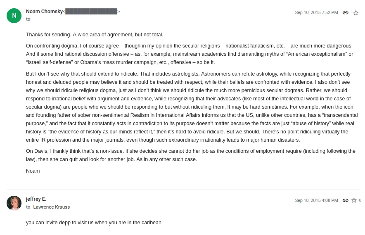
Task: Click the Sep 18, 2015 4:08 PM timestamp
Action: point(316,200)
